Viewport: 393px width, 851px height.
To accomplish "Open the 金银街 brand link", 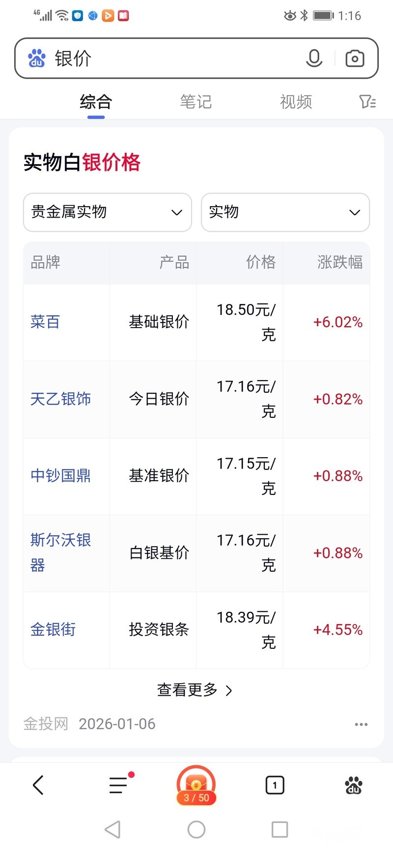I will (x=53, y=630).
